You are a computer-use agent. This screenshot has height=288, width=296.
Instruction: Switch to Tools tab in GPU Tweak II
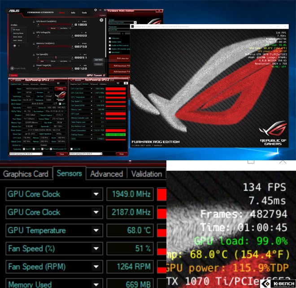click(84, 13)
